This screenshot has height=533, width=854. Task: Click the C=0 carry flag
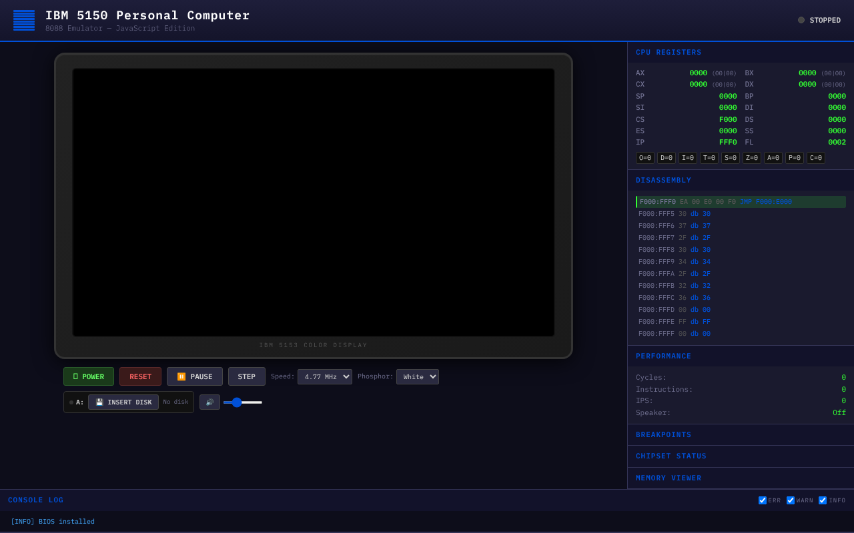(x=816, y=158)
